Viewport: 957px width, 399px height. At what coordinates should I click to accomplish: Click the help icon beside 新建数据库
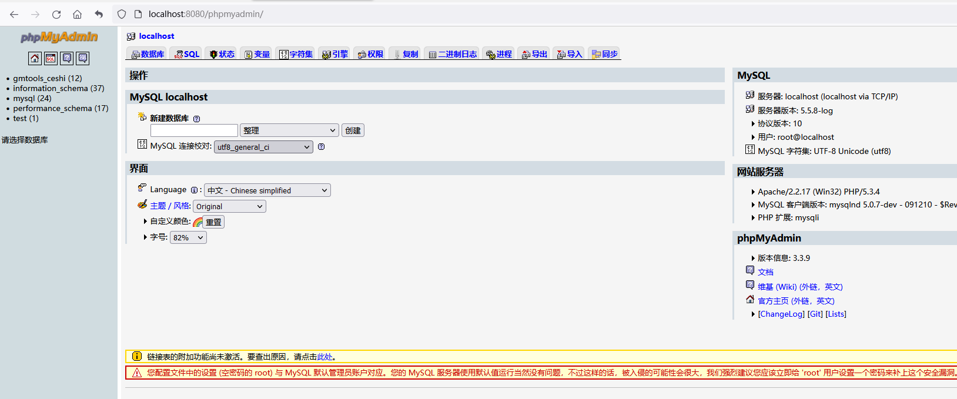[x=197, y=119]
